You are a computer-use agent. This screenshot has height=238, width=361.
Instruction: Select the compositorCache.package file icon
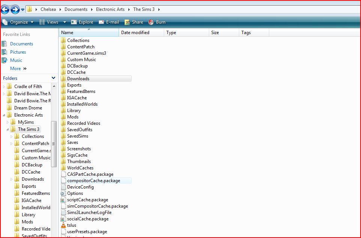click(63, 181)
